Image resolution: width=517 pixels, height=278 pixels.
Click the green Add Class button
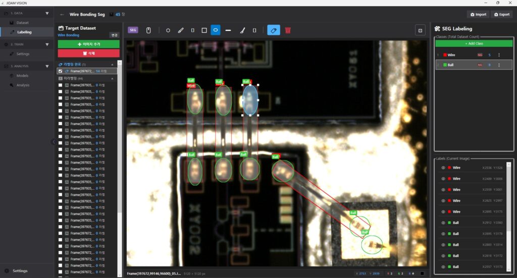tap(474, 43)
